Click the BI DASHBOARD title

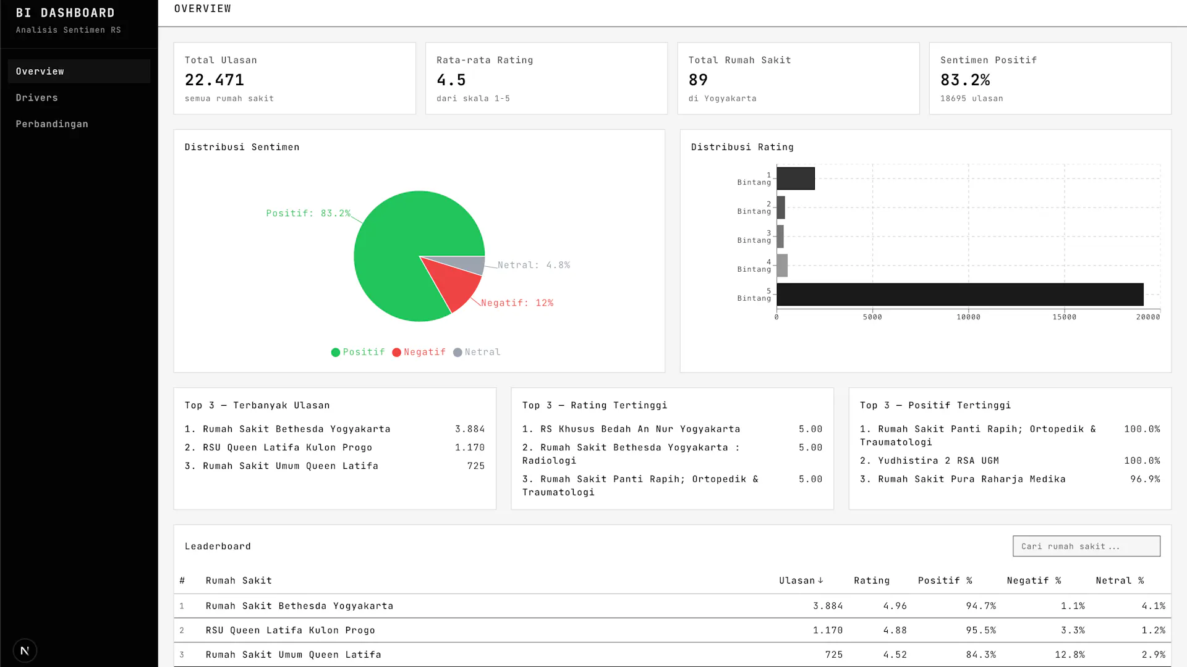[x=66, y=13]
